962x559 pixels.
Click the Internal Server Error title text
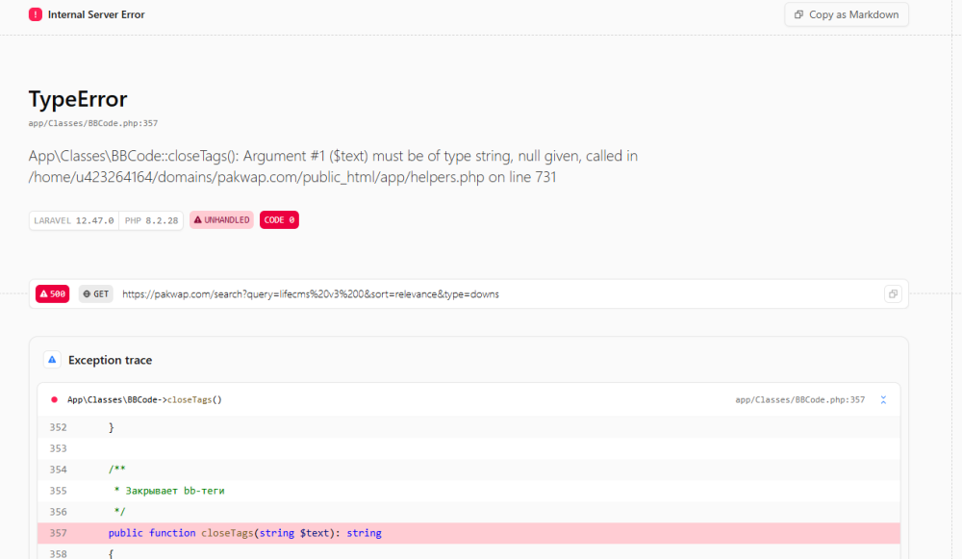pyautogui.click(x=96, y=14)
